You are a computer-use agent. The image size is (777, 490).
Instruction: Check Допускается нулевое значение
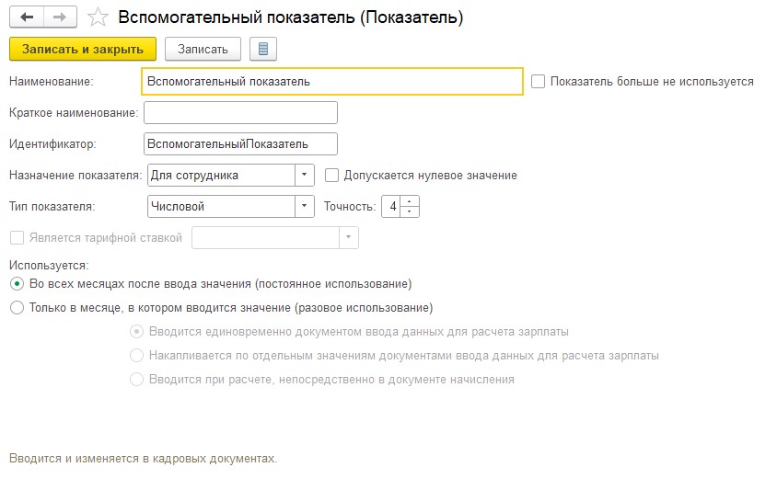click(x=331, y=176)
